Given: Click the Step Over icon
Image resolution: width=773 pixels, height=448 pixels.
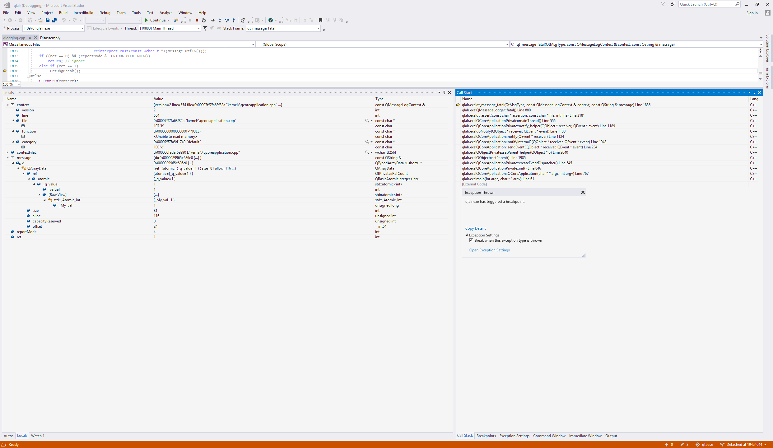Looking at the screenshot, I should (x=227, y=20).
